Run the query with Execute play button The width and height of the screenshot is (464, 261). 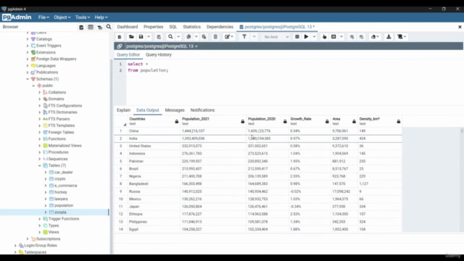coord(306,37)
